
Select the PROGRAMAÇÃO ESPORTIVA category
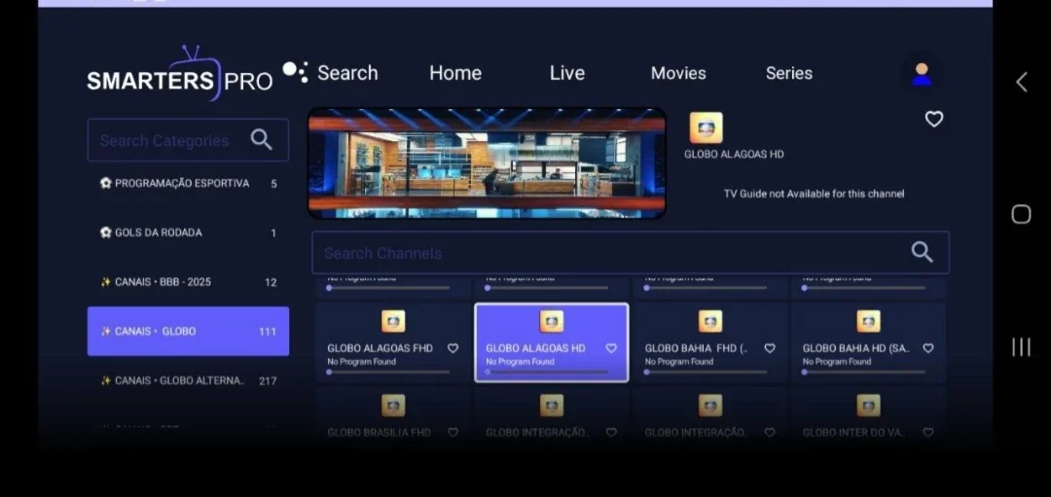point(188,184)
